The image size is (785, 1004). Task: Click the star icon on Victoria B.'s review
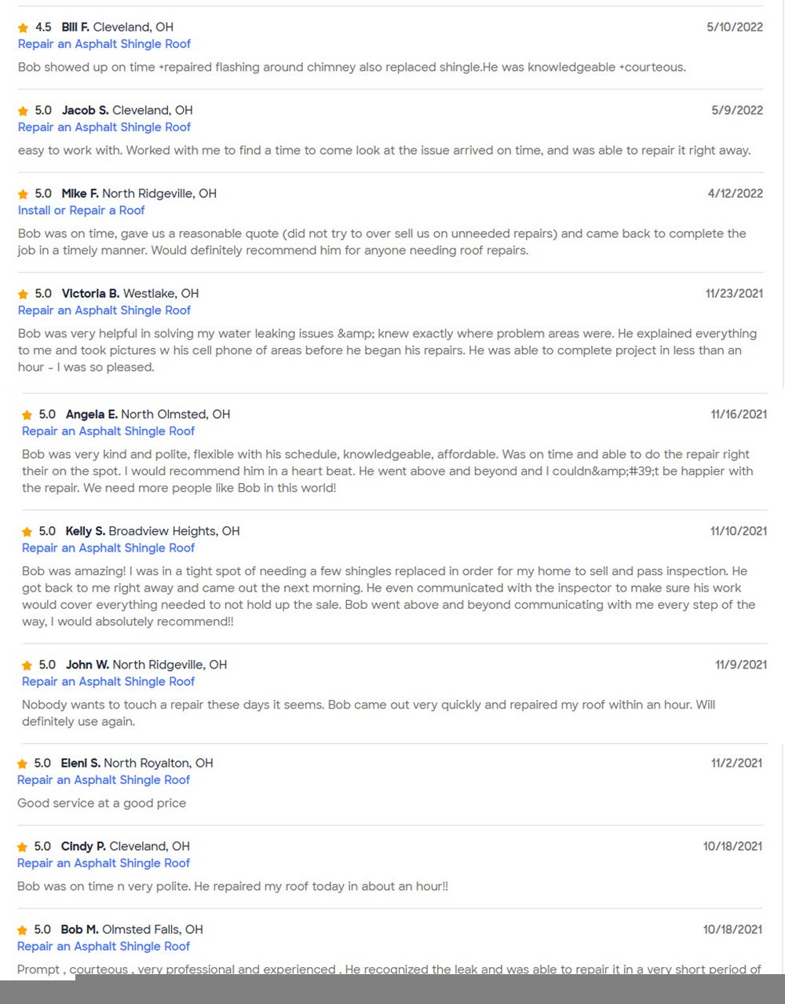(x=24, y=295)
